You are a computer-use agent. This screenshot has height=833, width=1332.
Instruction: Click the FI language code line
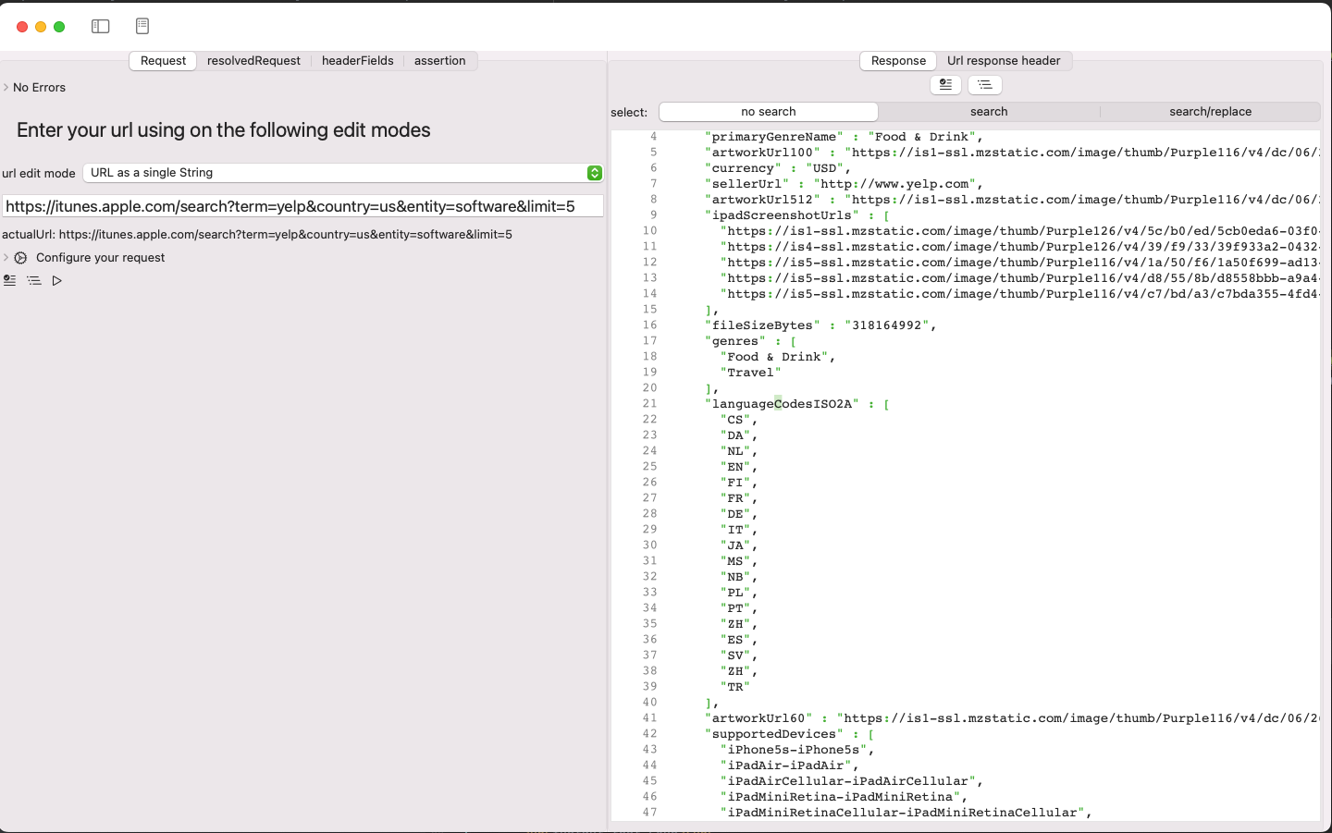tap(739, 483)
